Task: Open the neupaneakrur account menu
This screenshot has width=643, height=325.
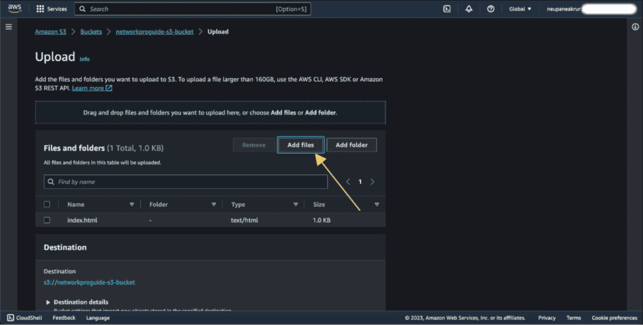Action: (590, 9)
